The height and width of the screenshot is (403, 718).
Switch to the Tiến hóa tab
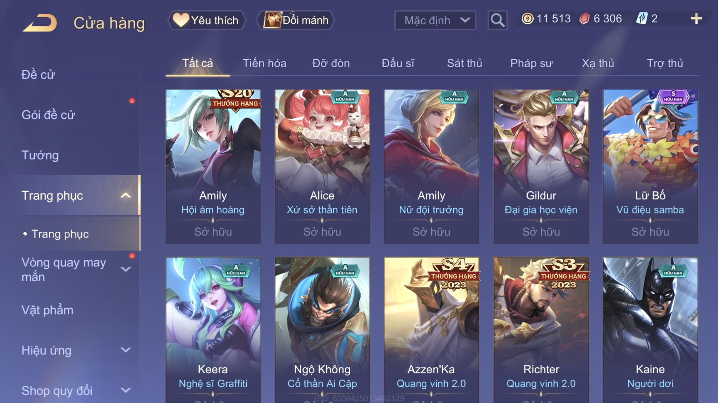click(264, 63)
